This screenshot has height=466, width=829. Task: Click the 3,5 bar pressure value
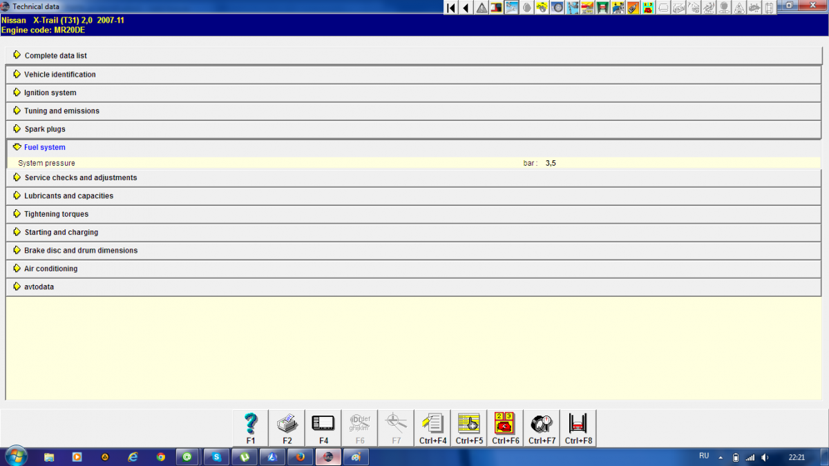click(x=551, y=163)
